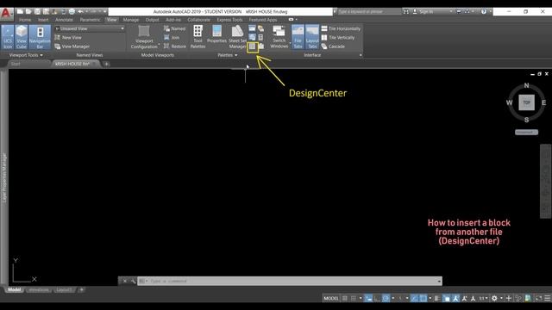Click the Restore viewports icon
The image size is (552, 310).
166,46
